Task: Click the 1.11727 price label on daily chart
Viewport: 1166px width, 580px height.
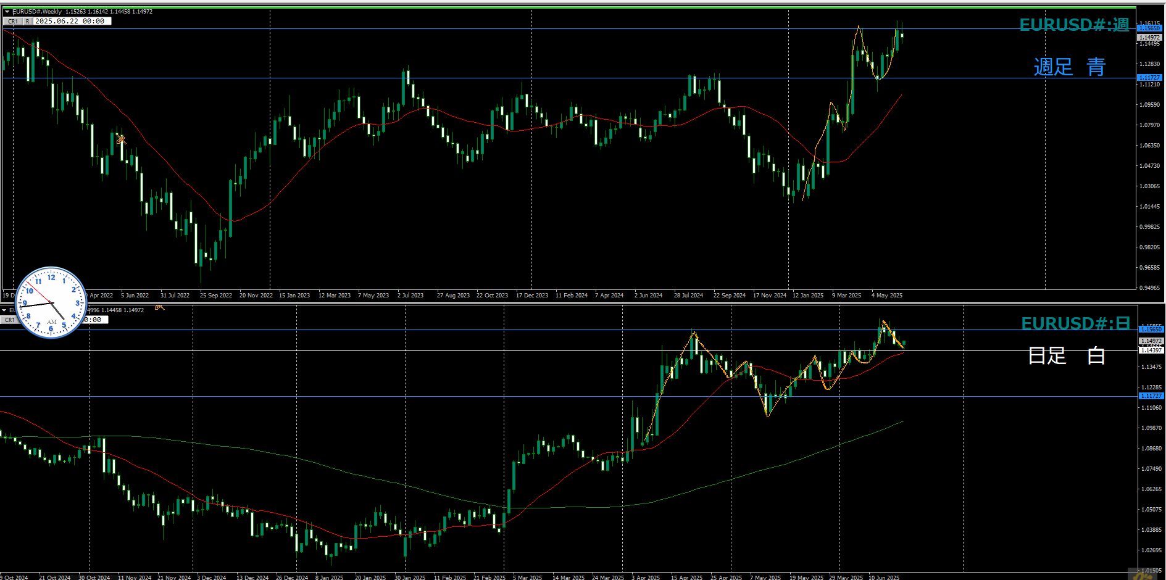Action: [1151, 396]
